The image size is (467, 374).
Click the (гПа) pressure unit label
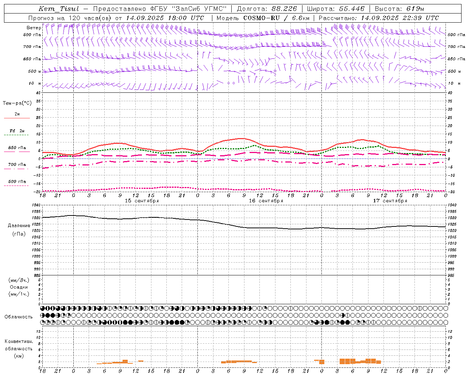point(19,234)
